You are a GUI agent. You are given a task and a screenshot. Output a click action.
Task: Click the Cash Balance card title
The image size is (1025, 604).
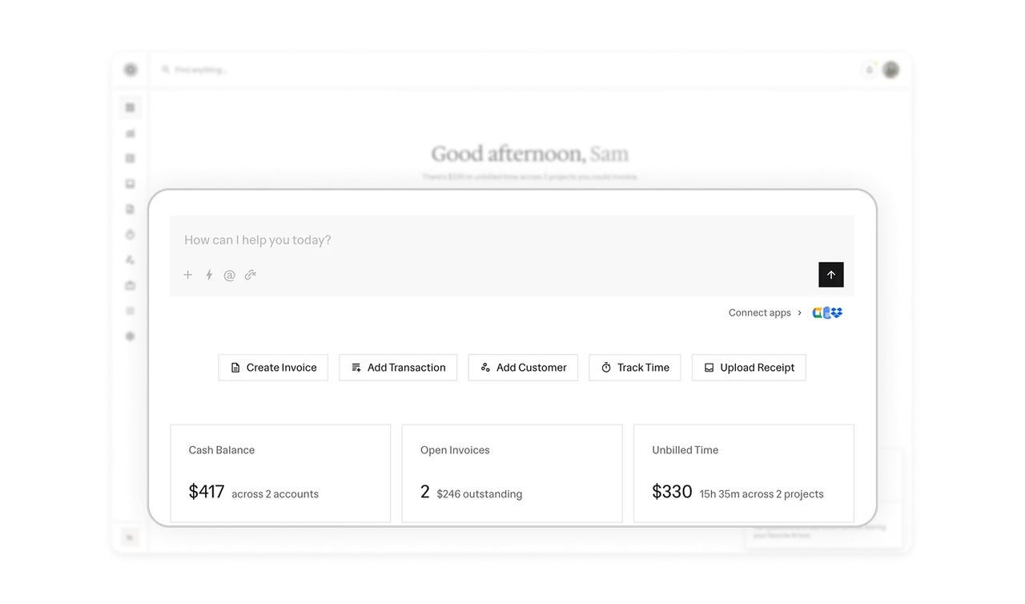click(222, 450)
